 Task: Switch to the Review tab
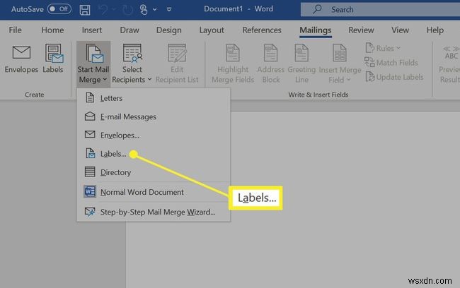click(361, 30)
